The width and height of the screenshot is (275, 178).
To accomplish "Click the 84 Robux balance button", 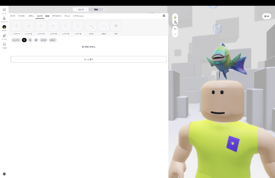I will tap(267, 16).
